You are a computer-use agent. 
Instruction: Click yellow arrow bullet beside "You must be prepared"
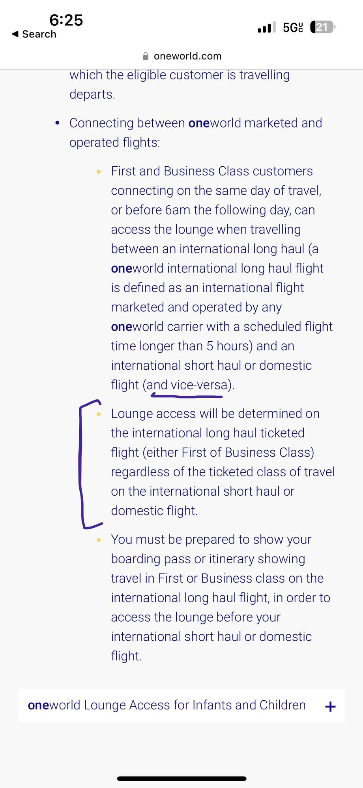[99, 540]
